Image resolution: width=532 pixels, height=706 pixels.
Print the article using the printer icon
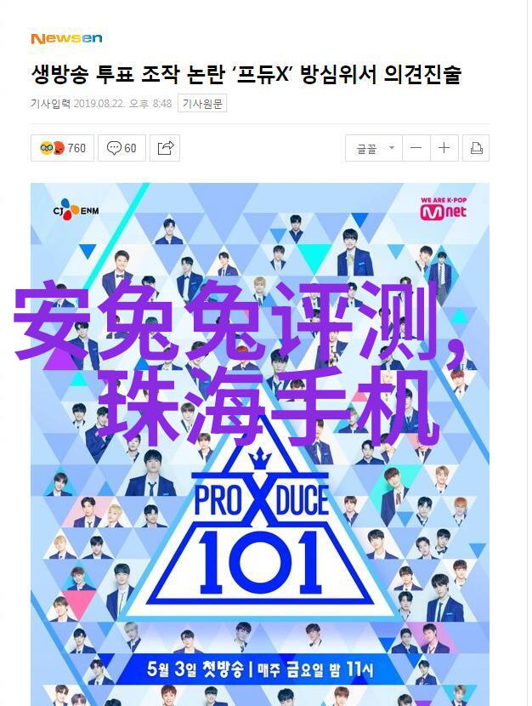pyautogui.click(x=476, y=148)
